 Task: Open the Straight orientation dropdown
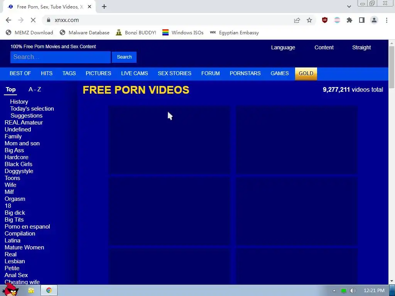pos(361,47)
